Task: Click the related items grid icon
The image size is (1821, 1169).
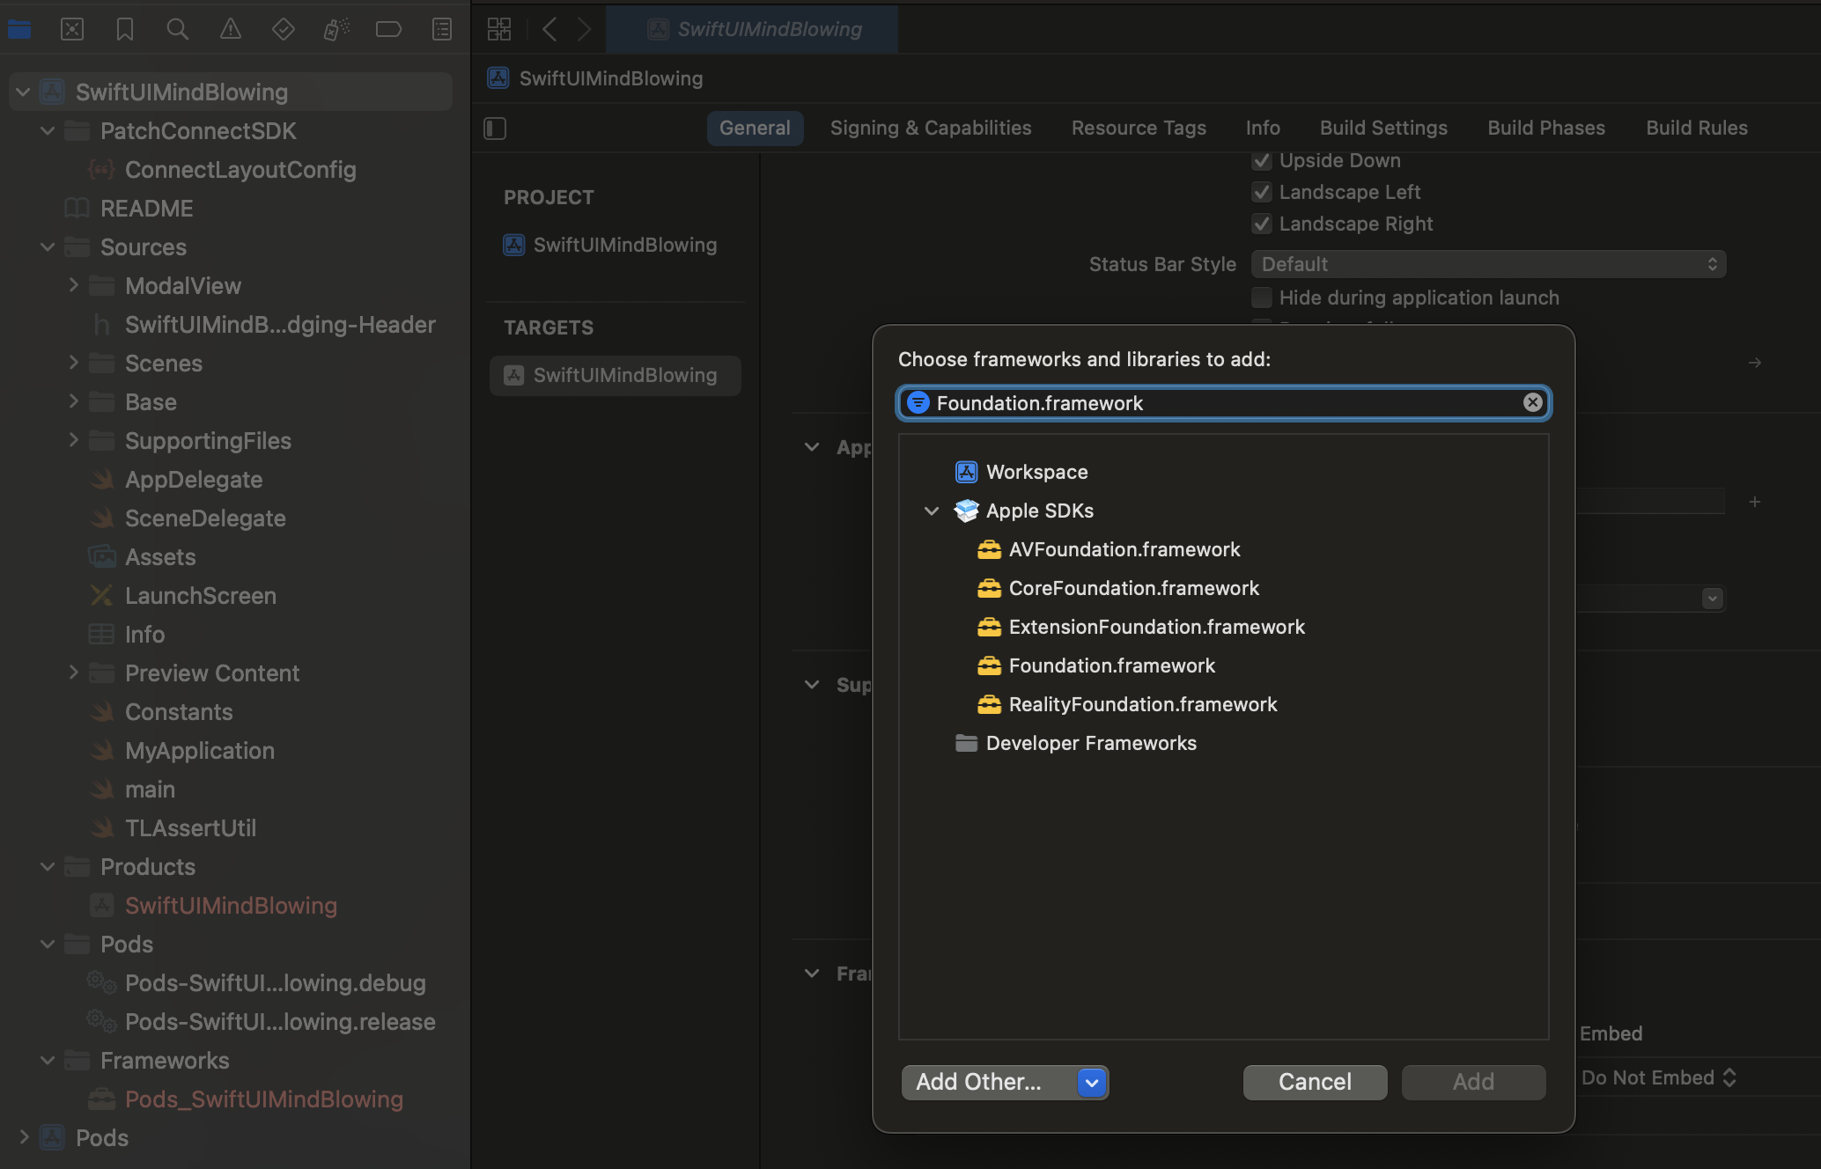Action: click(499, 29)
